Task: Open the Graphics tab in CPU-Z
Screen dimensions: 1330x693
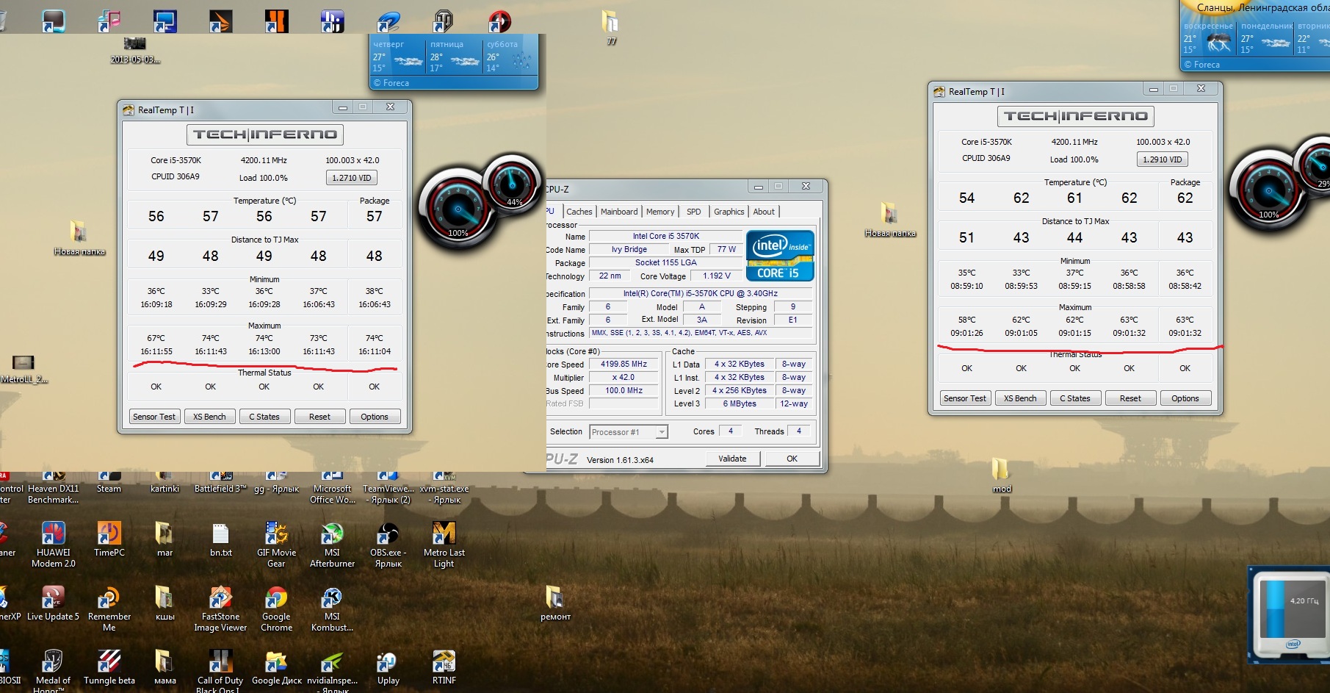Action: (x=729, y=212)
